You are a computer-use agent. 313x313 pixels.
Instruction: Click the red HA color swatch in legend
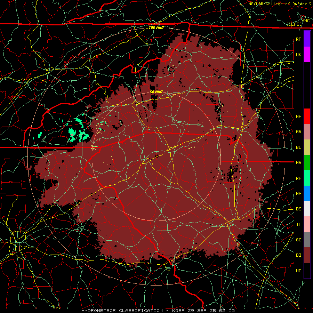pos(307,116)
